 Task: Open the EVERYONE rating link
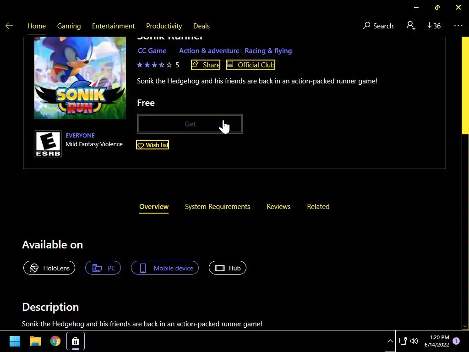(x=80, y=136)
